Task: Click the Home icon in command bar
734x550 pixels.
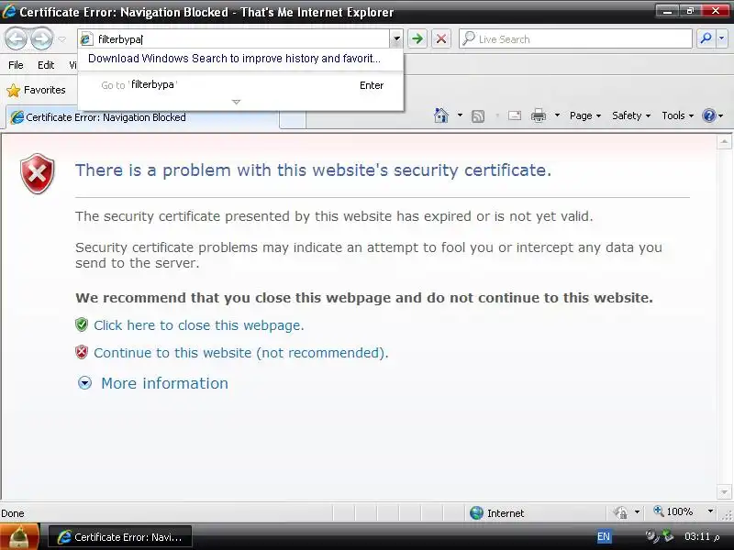Action: tap(441, 115)
